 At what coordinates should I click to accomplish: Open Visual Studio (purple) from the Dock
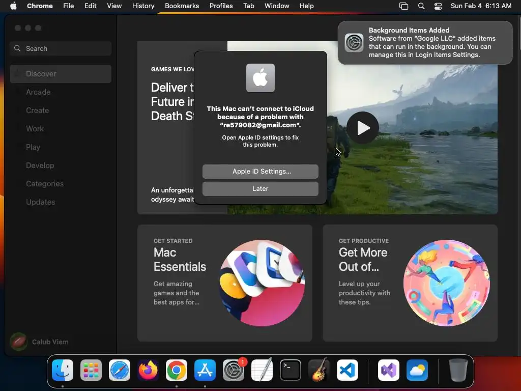pos(389,370)
